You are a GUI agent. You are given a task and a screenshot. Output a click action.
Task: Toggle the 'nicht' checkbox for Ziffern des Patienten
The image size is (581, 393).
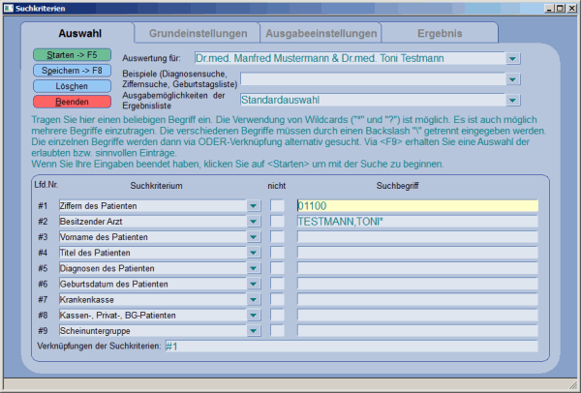click(x=277, y=206)
